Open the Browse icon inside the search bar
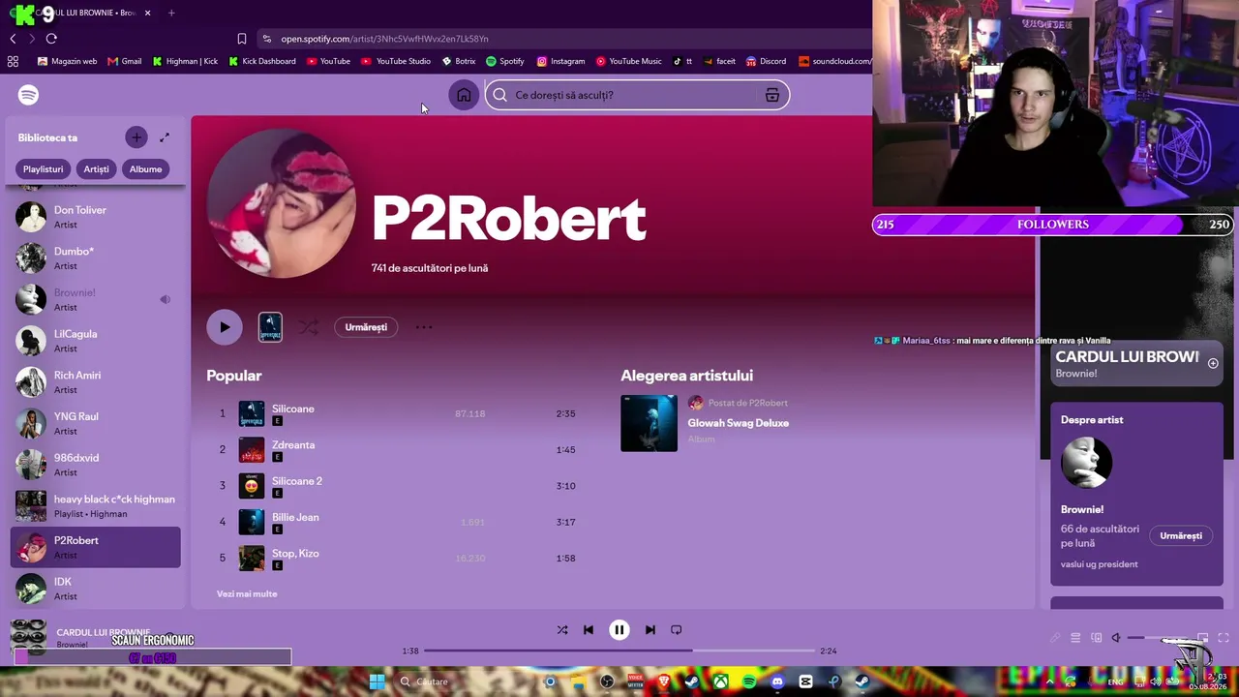This screenshot has height=697, width=1239. (771, 95)
